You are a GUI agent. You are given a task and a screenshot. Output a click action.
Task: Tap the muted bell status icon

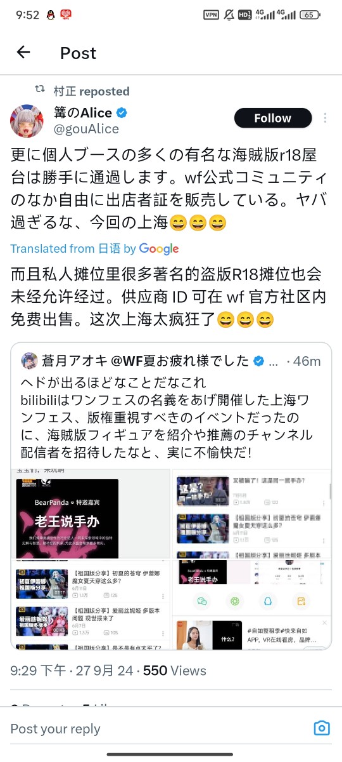229,15
